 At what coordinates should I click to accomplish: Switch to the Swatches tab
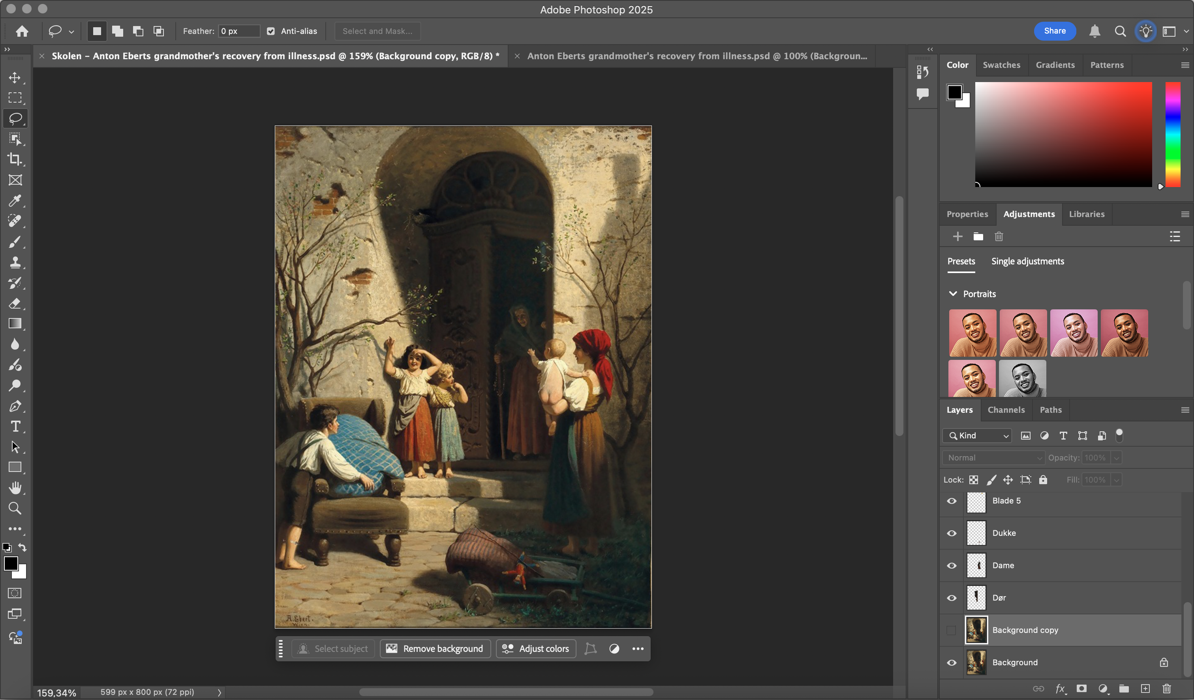(1001, 65)
